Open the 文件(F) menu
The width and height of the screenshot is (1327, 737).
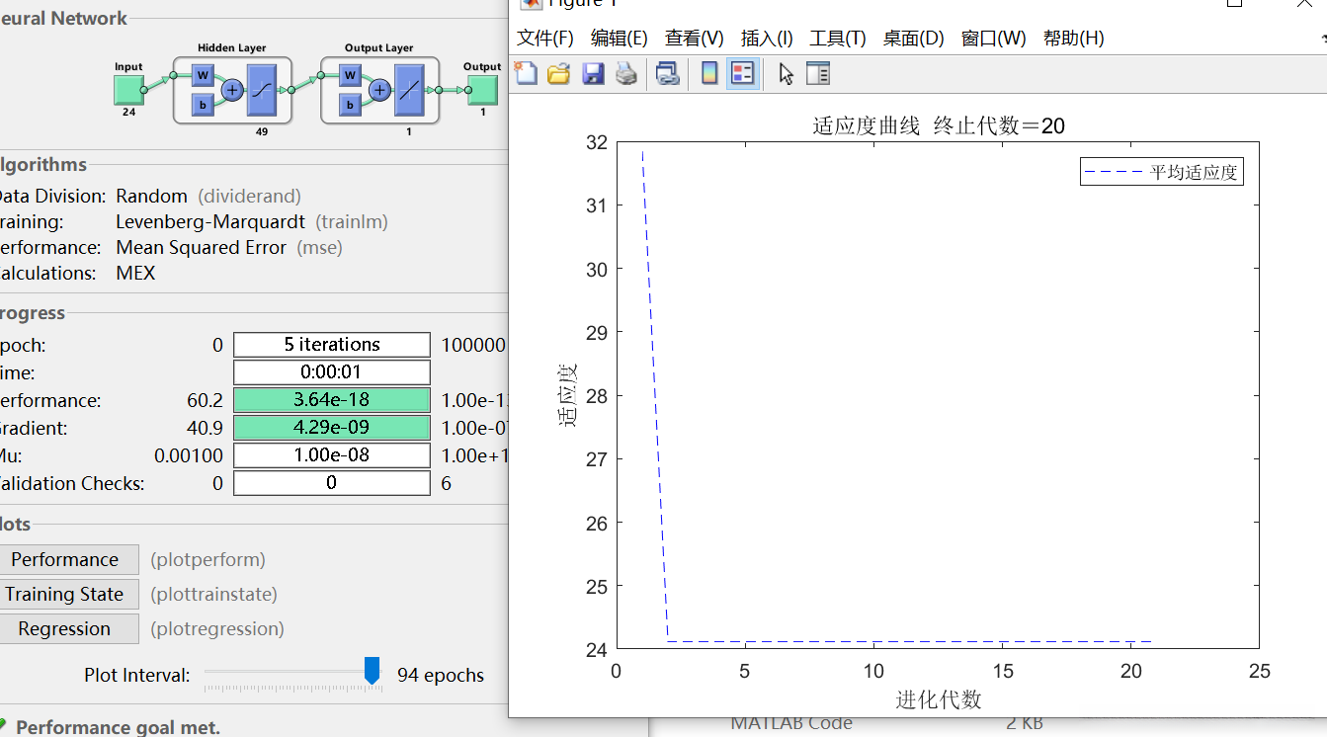pos(545,39)
